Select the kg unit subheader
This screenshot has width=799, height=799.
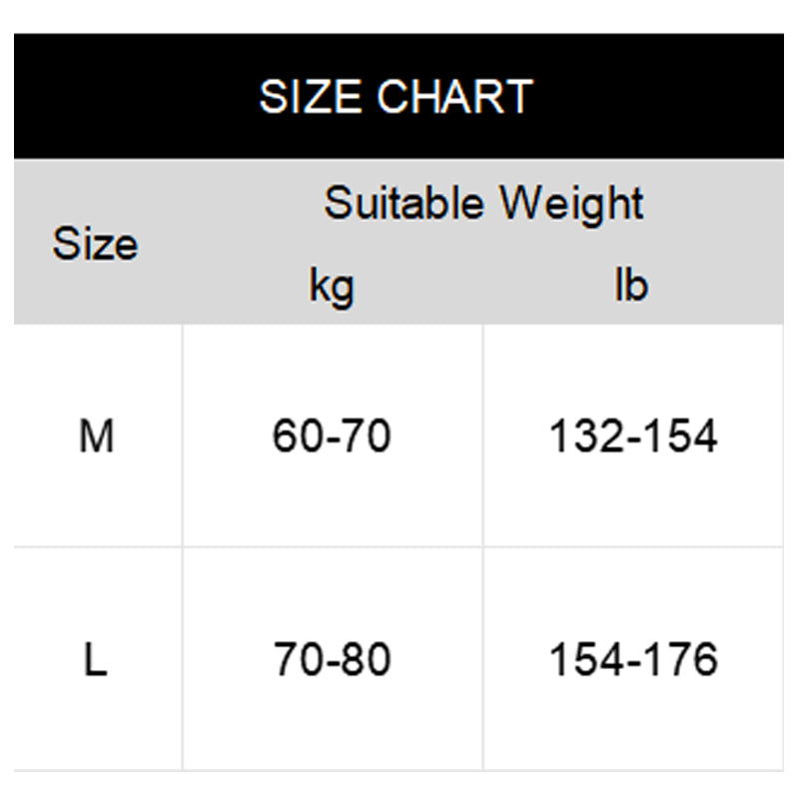332,286
